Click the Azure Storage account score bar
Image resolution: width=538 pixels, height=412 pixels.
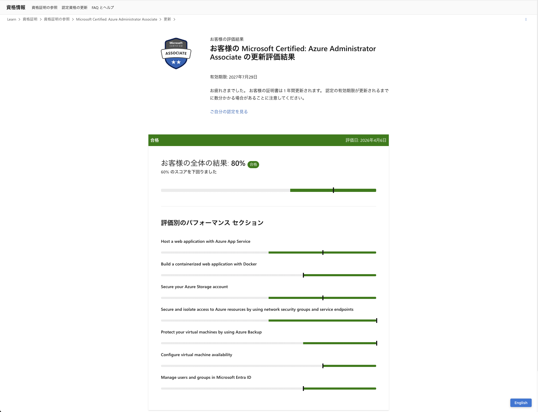[268, 298]
